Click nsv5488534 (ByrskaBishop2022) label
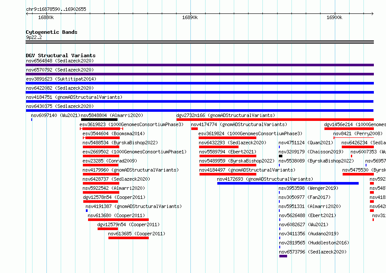Image resolution: width=386 pixels, height=273 pixels. tap(120, 143)
